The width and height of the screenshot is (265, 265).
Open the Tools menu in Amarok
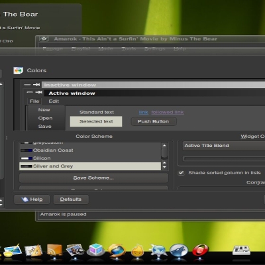pyautogui.click(x=129, y=49)
